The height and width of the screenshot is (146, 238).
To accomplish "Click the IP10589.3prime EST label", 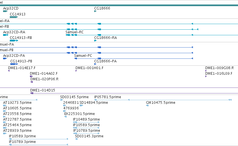I will (x=22, y=136).
